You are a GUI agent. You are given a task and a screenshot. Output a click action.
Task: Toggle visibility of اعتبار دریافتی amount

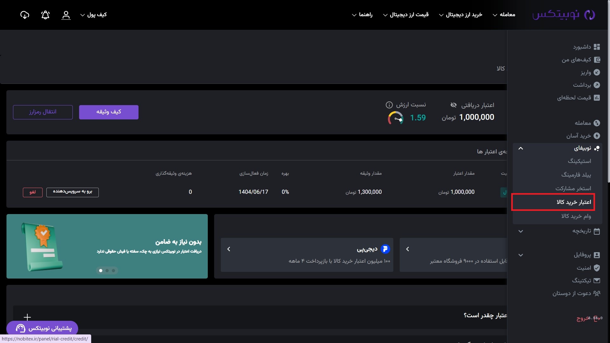click(453, 105)
